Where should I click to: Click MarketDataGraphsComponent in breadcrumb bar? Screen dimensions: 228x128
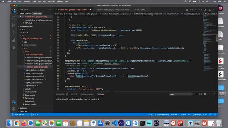[x=149, y=14]
